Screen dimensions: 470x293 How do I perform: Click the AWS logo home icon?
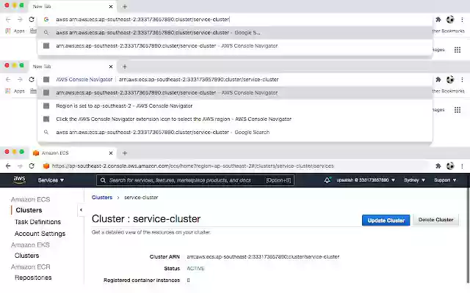pos(20,180)
